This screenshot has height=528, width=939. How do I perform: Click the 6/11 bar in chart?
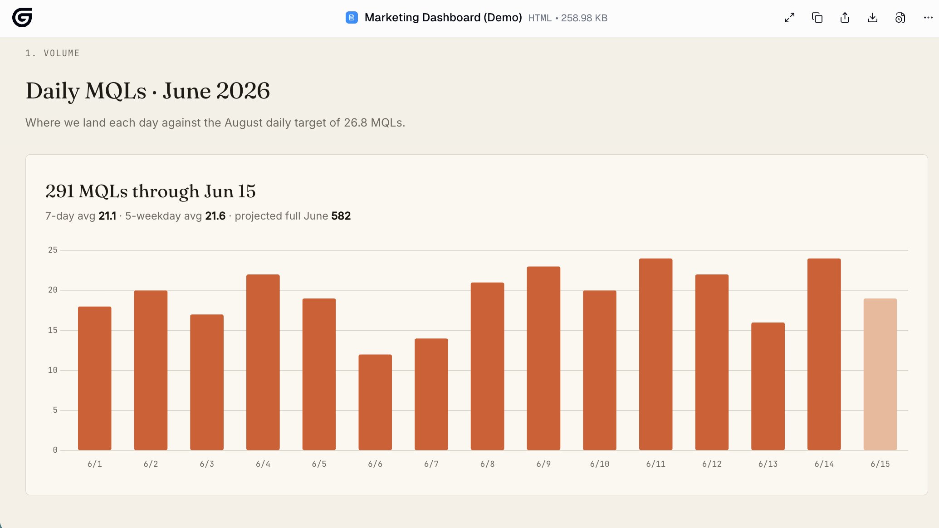pos(656,354)
